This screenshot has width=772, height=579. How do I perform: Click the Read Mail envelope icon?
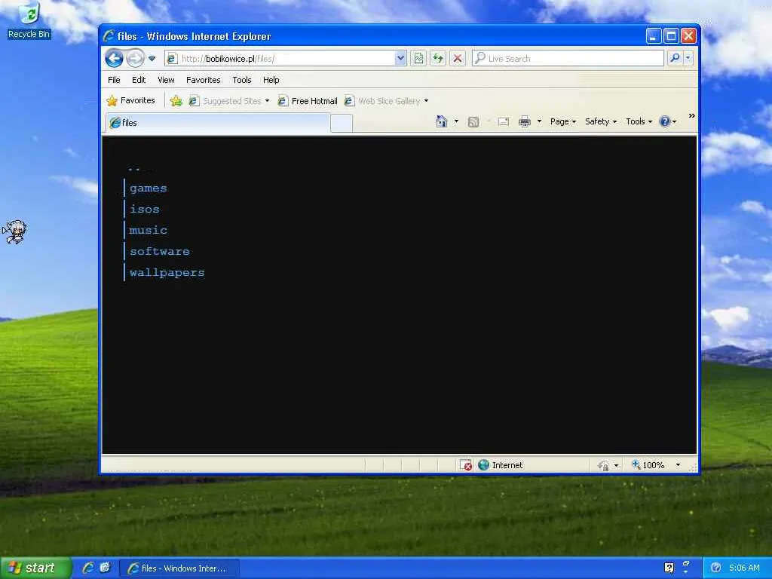coord(503,121)
